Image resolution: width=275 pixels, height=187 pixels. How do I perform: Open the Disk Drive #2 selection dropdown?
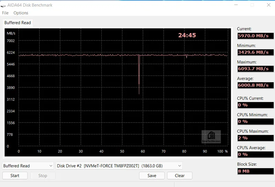coord(119,166)
